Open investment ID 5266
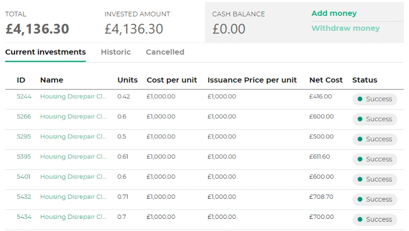409x231 pixels. [24, 117]
